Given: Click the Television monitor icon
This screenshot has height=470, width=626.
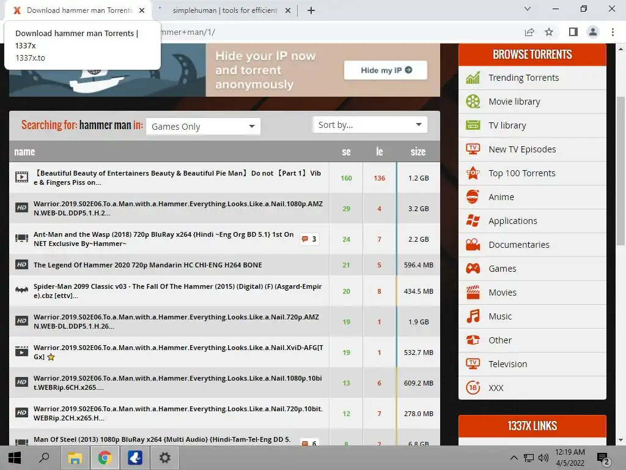Looking at the screenshot, I should point(473,364).
